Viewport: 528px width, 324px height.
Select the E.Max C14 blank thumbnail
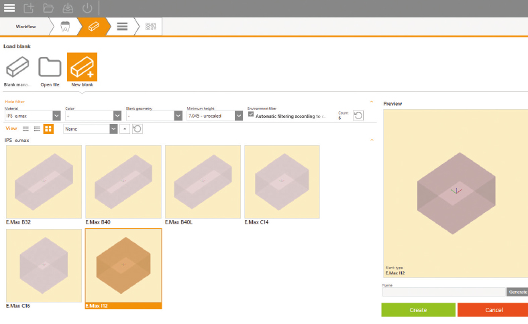click(282, 182)
